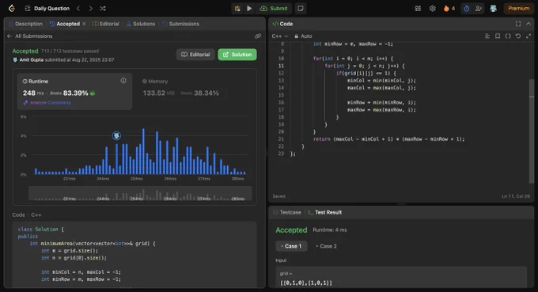Click Analyze Complexity link

[x=47, y=103]
